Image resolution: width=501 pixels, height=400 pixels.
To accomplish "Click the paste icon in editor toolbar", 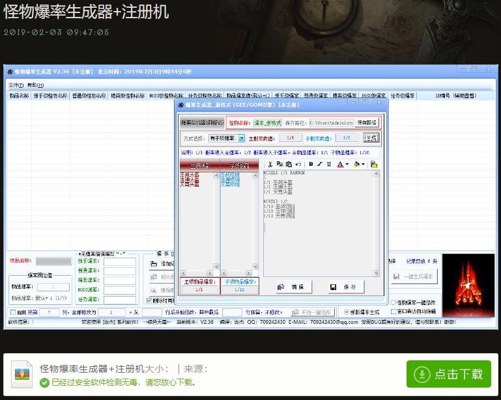I will point(288,165).
